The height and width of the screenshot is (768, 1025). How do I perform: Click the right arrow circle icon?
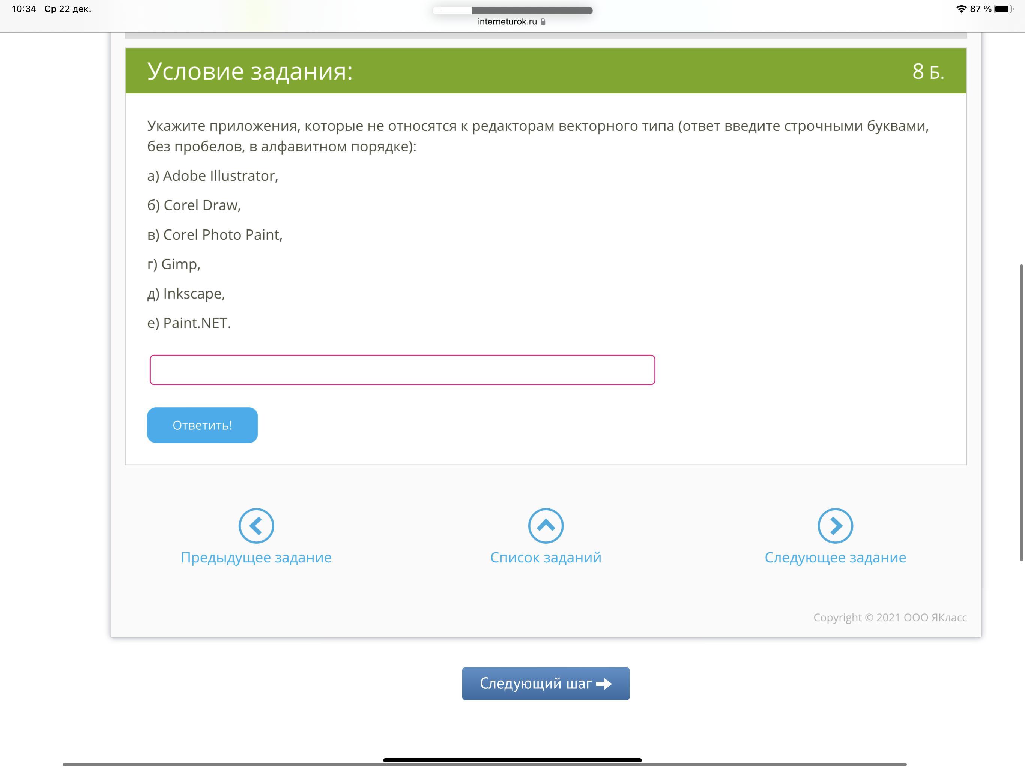pyautogui.click(x=835, y=526)
